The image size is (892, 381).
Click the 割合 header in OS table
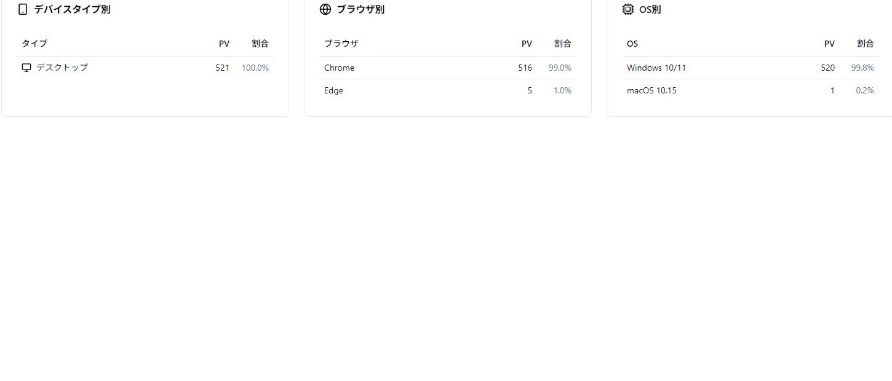point(866,44)
